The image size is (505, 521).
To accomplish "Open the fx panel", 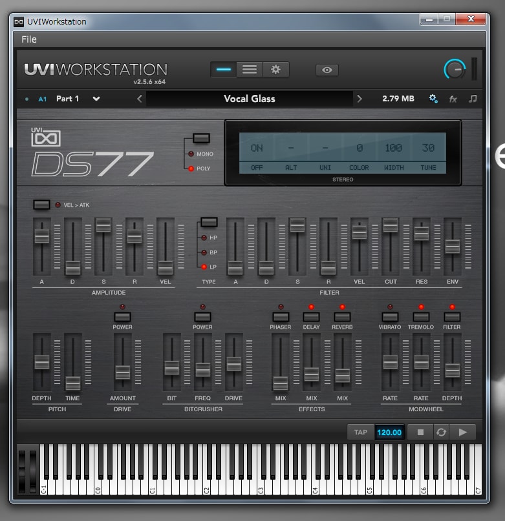I will pos(453,99).
